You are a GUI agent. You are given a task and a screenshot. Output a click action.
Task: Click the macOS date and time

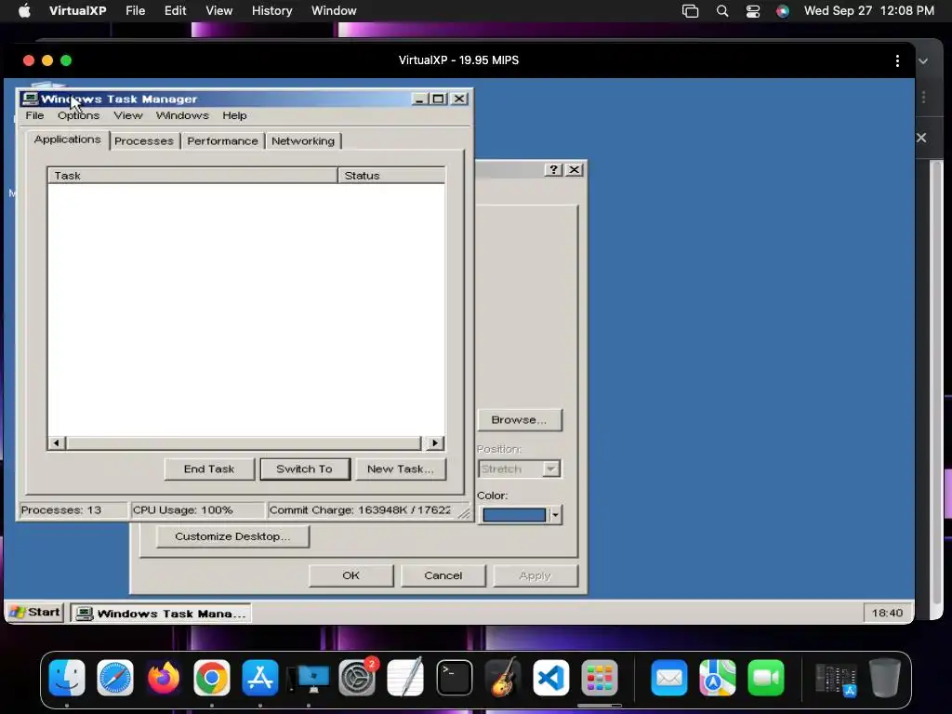pyautogui.click(x=869, y=11)
